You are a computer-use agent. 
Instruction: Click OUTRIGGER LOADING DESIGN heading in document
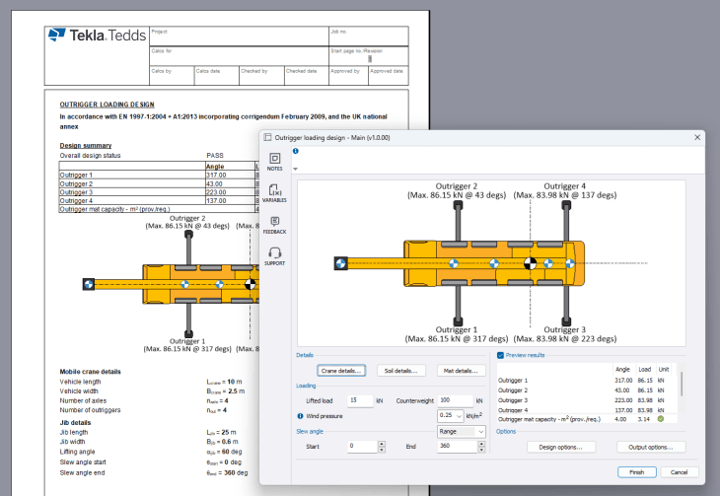107,105
